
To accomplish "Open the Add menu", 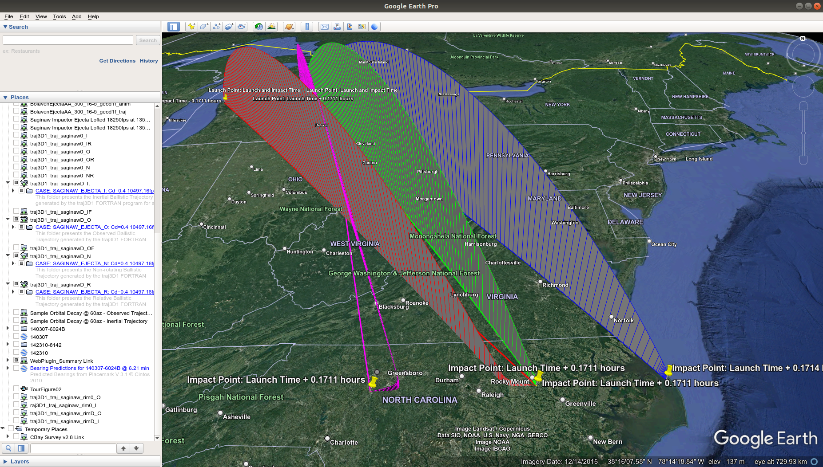I will tap(76, 16).
